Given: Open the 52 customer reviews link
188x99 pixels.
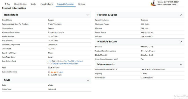Looking at the screenshot, I should point(62,72).
